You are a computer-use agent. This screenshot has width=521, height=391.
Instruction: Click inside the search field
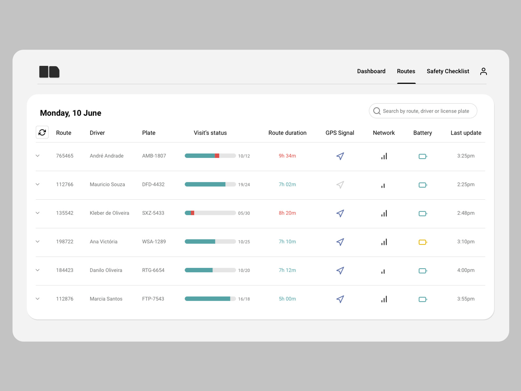coord(423,111)
